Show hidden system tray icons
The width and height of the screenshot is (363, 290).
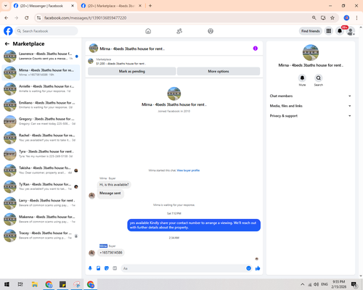click(x=302, y=284)
